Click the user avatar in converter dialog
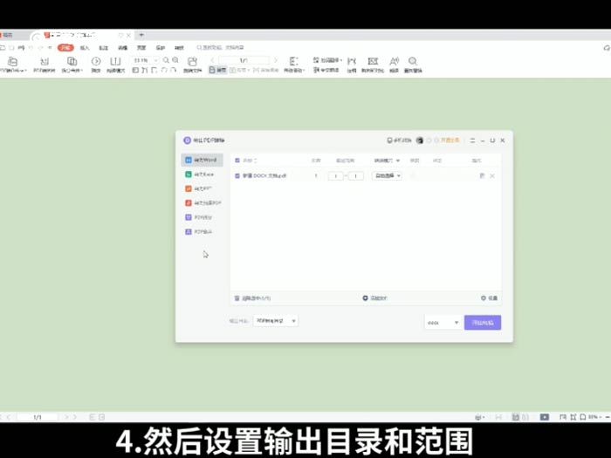 pos(420,140)
